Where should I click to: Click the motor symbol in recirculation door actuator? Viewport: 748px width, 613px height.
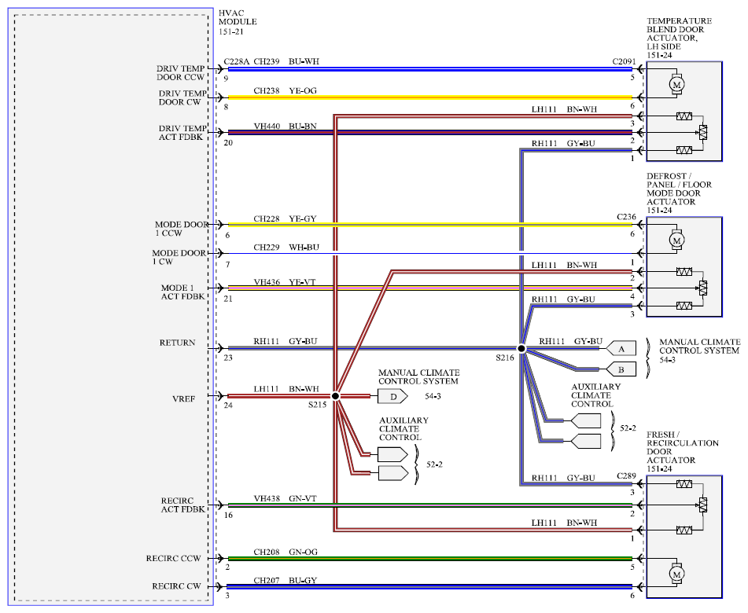click(x=676, y=574)
